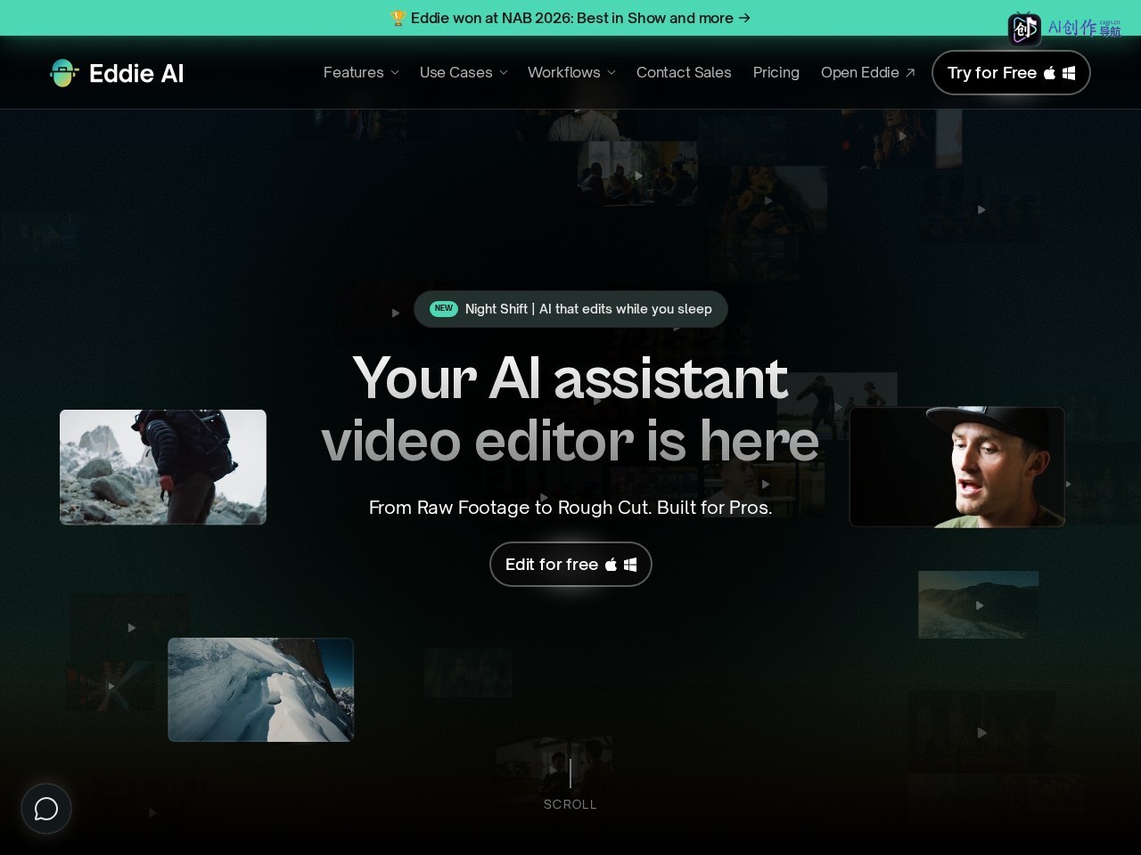1141x855 pixels.
Task: Select the man in black cap thumbnail
Action: [x=957, y=468]
